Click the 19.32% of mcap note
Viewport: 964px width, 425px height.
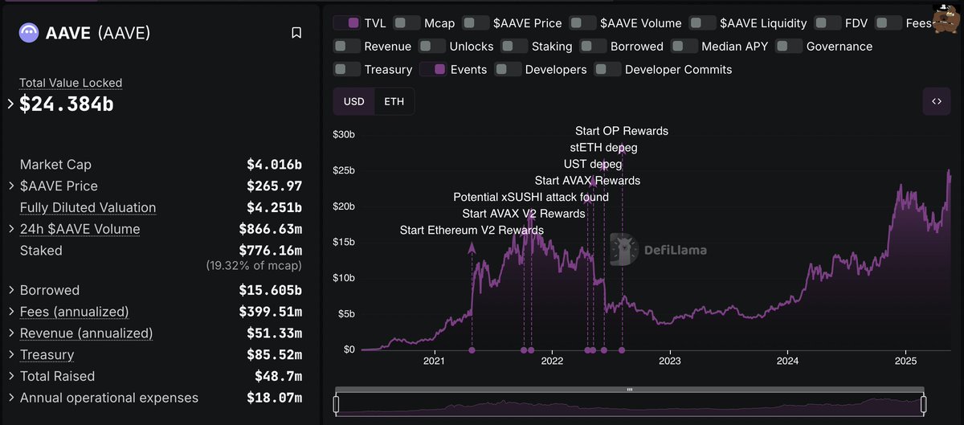(x=254, y=265)
